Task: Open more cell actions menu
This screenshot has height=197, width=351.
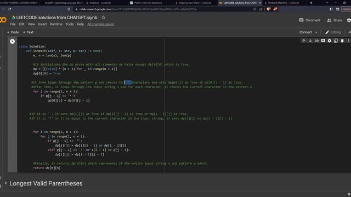Action: coord(349,40)
